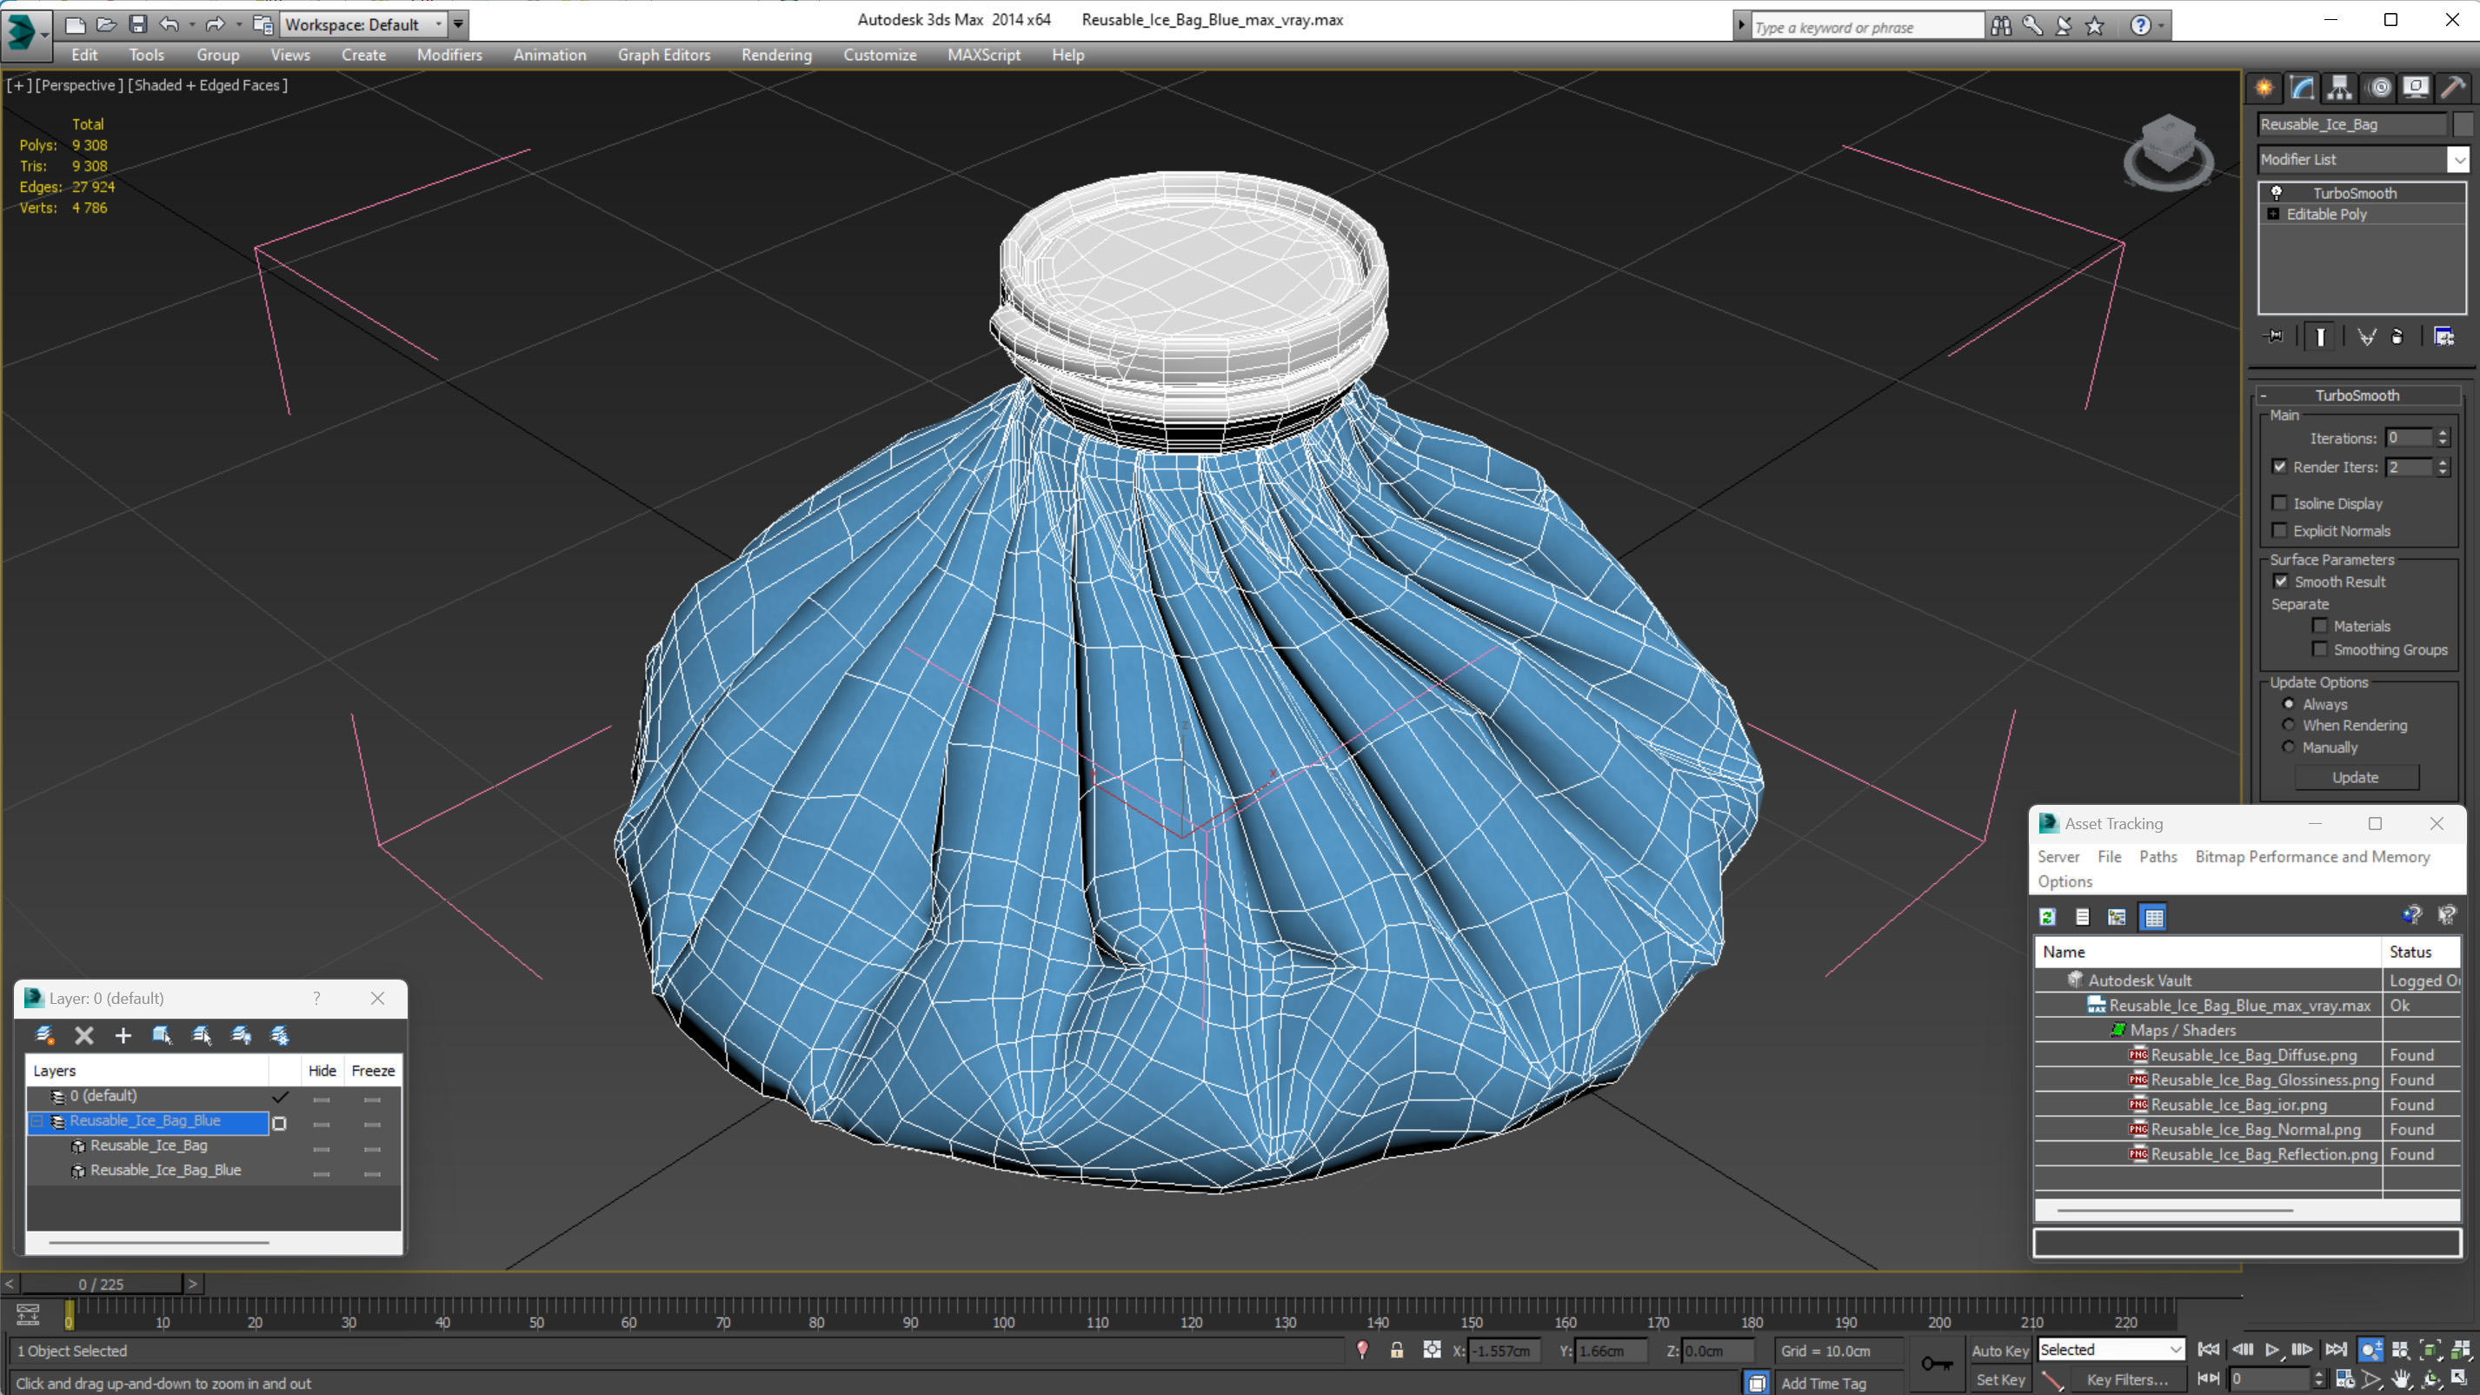Select the When Rendering update option

click(2290, 725)
